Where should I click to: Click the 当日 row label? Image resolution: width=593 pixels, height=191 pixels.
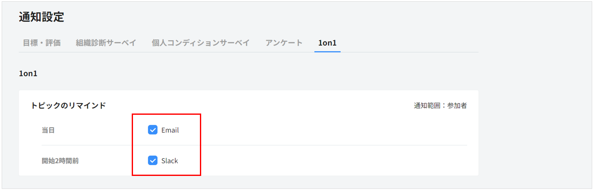48,130
